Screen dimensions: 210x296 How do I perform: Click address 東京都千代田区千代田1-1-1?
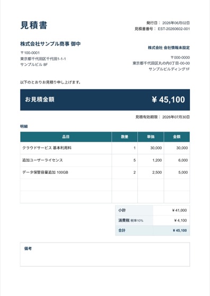click(43, 59)
